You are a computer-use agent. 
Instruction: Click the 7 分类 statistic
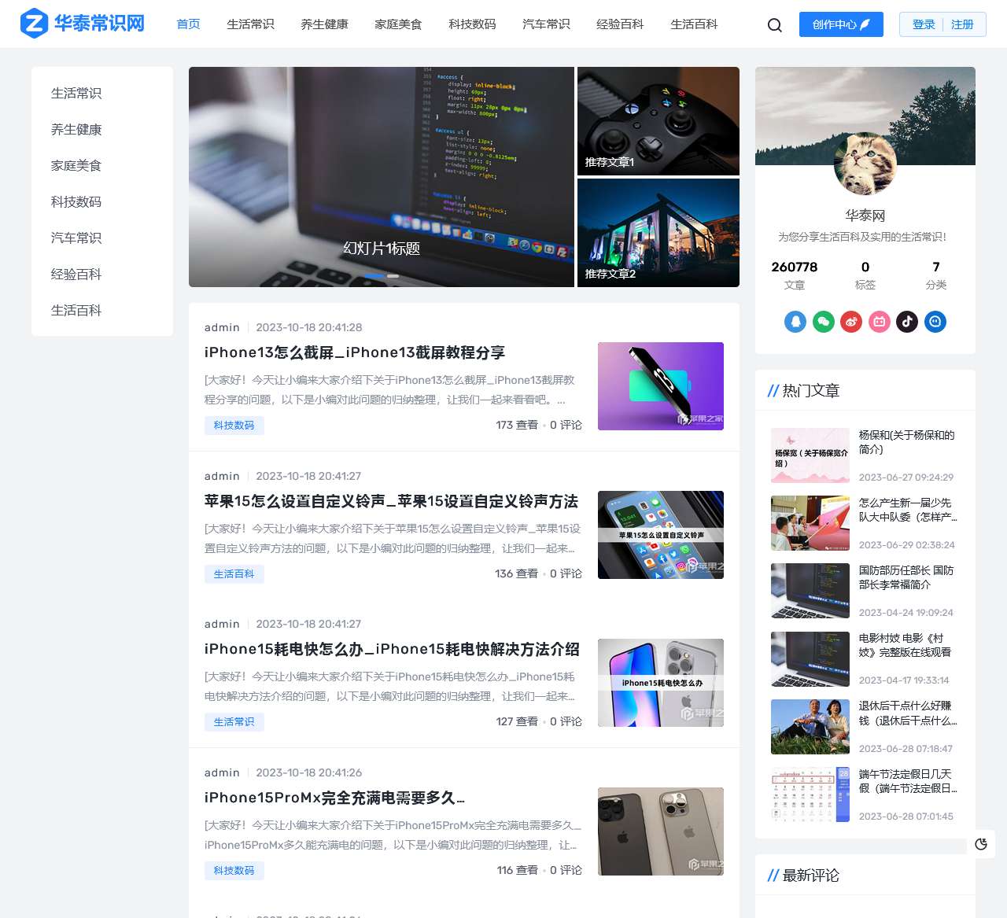click(x=936, y=275)
